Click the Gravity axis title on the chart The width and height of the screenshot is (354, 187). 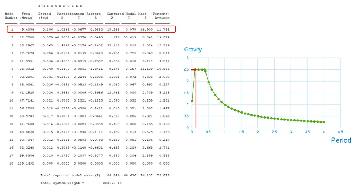point(193,50)
